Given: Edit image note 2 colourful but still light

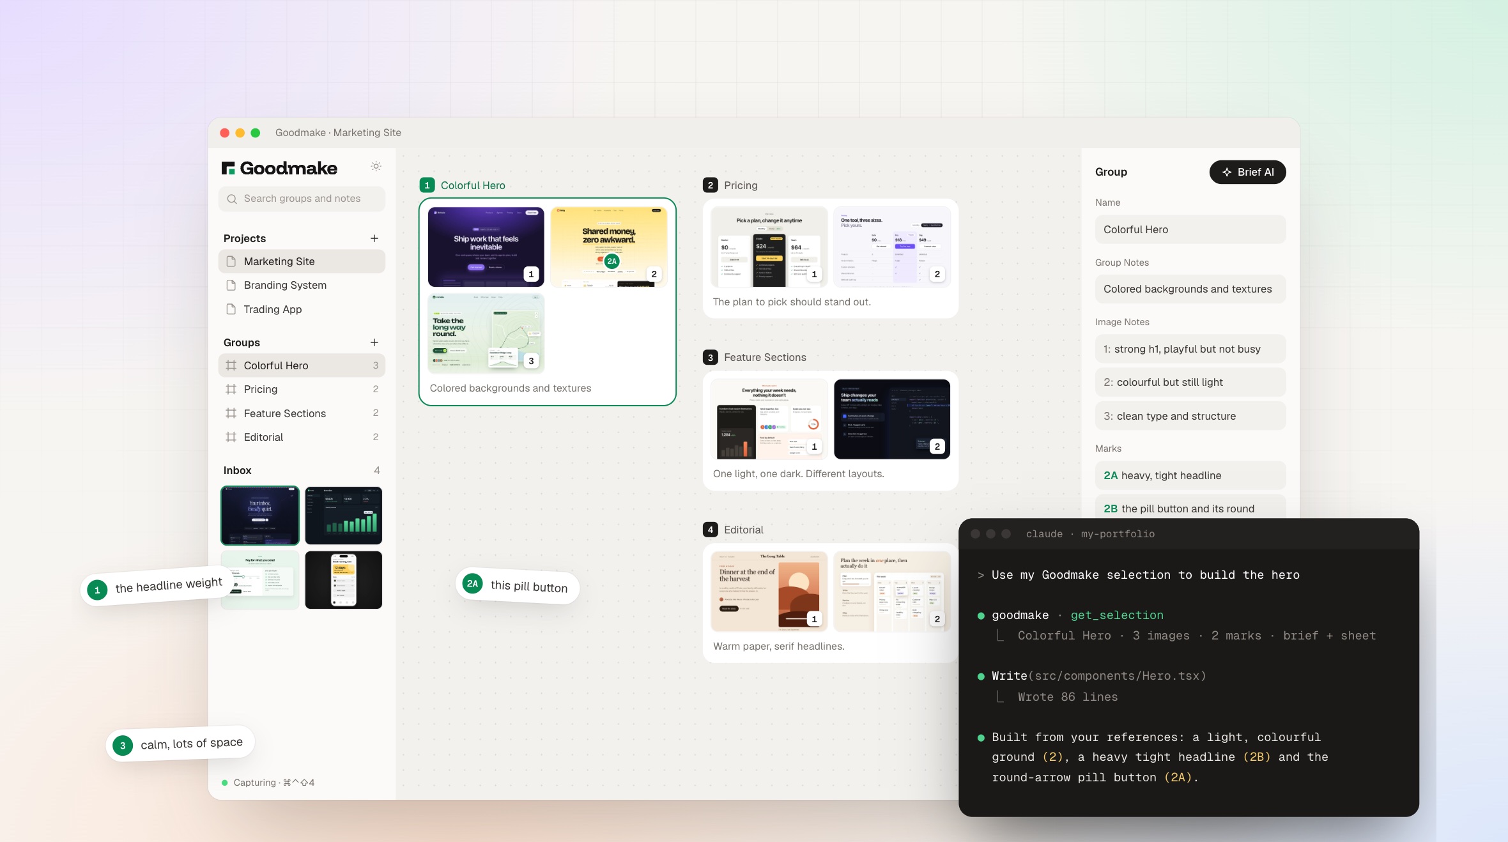Looking at the screenshot, I should tap(1190, 382).
